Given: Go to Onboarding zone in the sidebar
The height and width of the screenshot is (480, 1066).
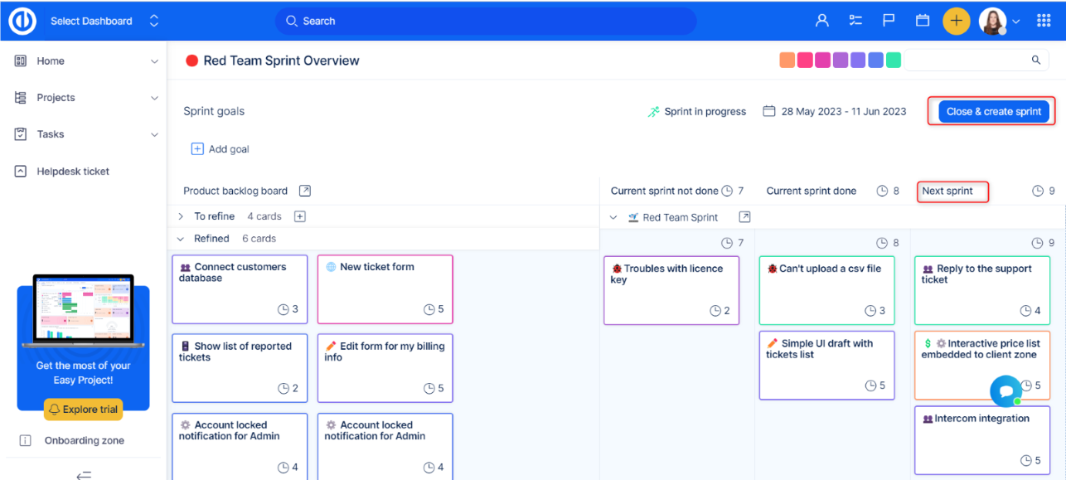Looking at the screenshot, I should 84,440.
